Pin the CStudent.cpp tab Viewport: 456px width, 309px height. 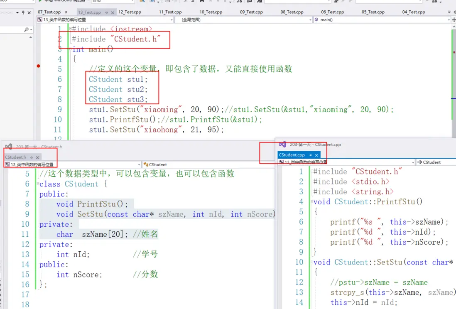(x=310, y=155)
